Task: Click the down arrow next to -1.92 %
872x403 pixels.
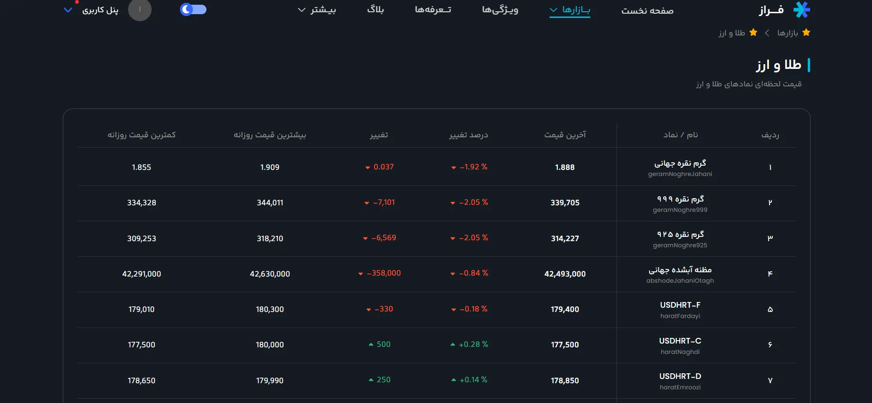Action: point(453,168)
